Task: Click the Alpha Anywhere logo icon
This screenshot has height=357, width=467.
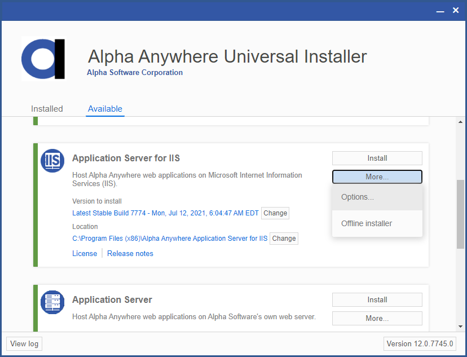Action: point(43,59)
